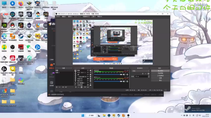The height and width of the screenshot is (118, 211).
Task: Click transition duration stepper arrows
Action: click(149, 76)
